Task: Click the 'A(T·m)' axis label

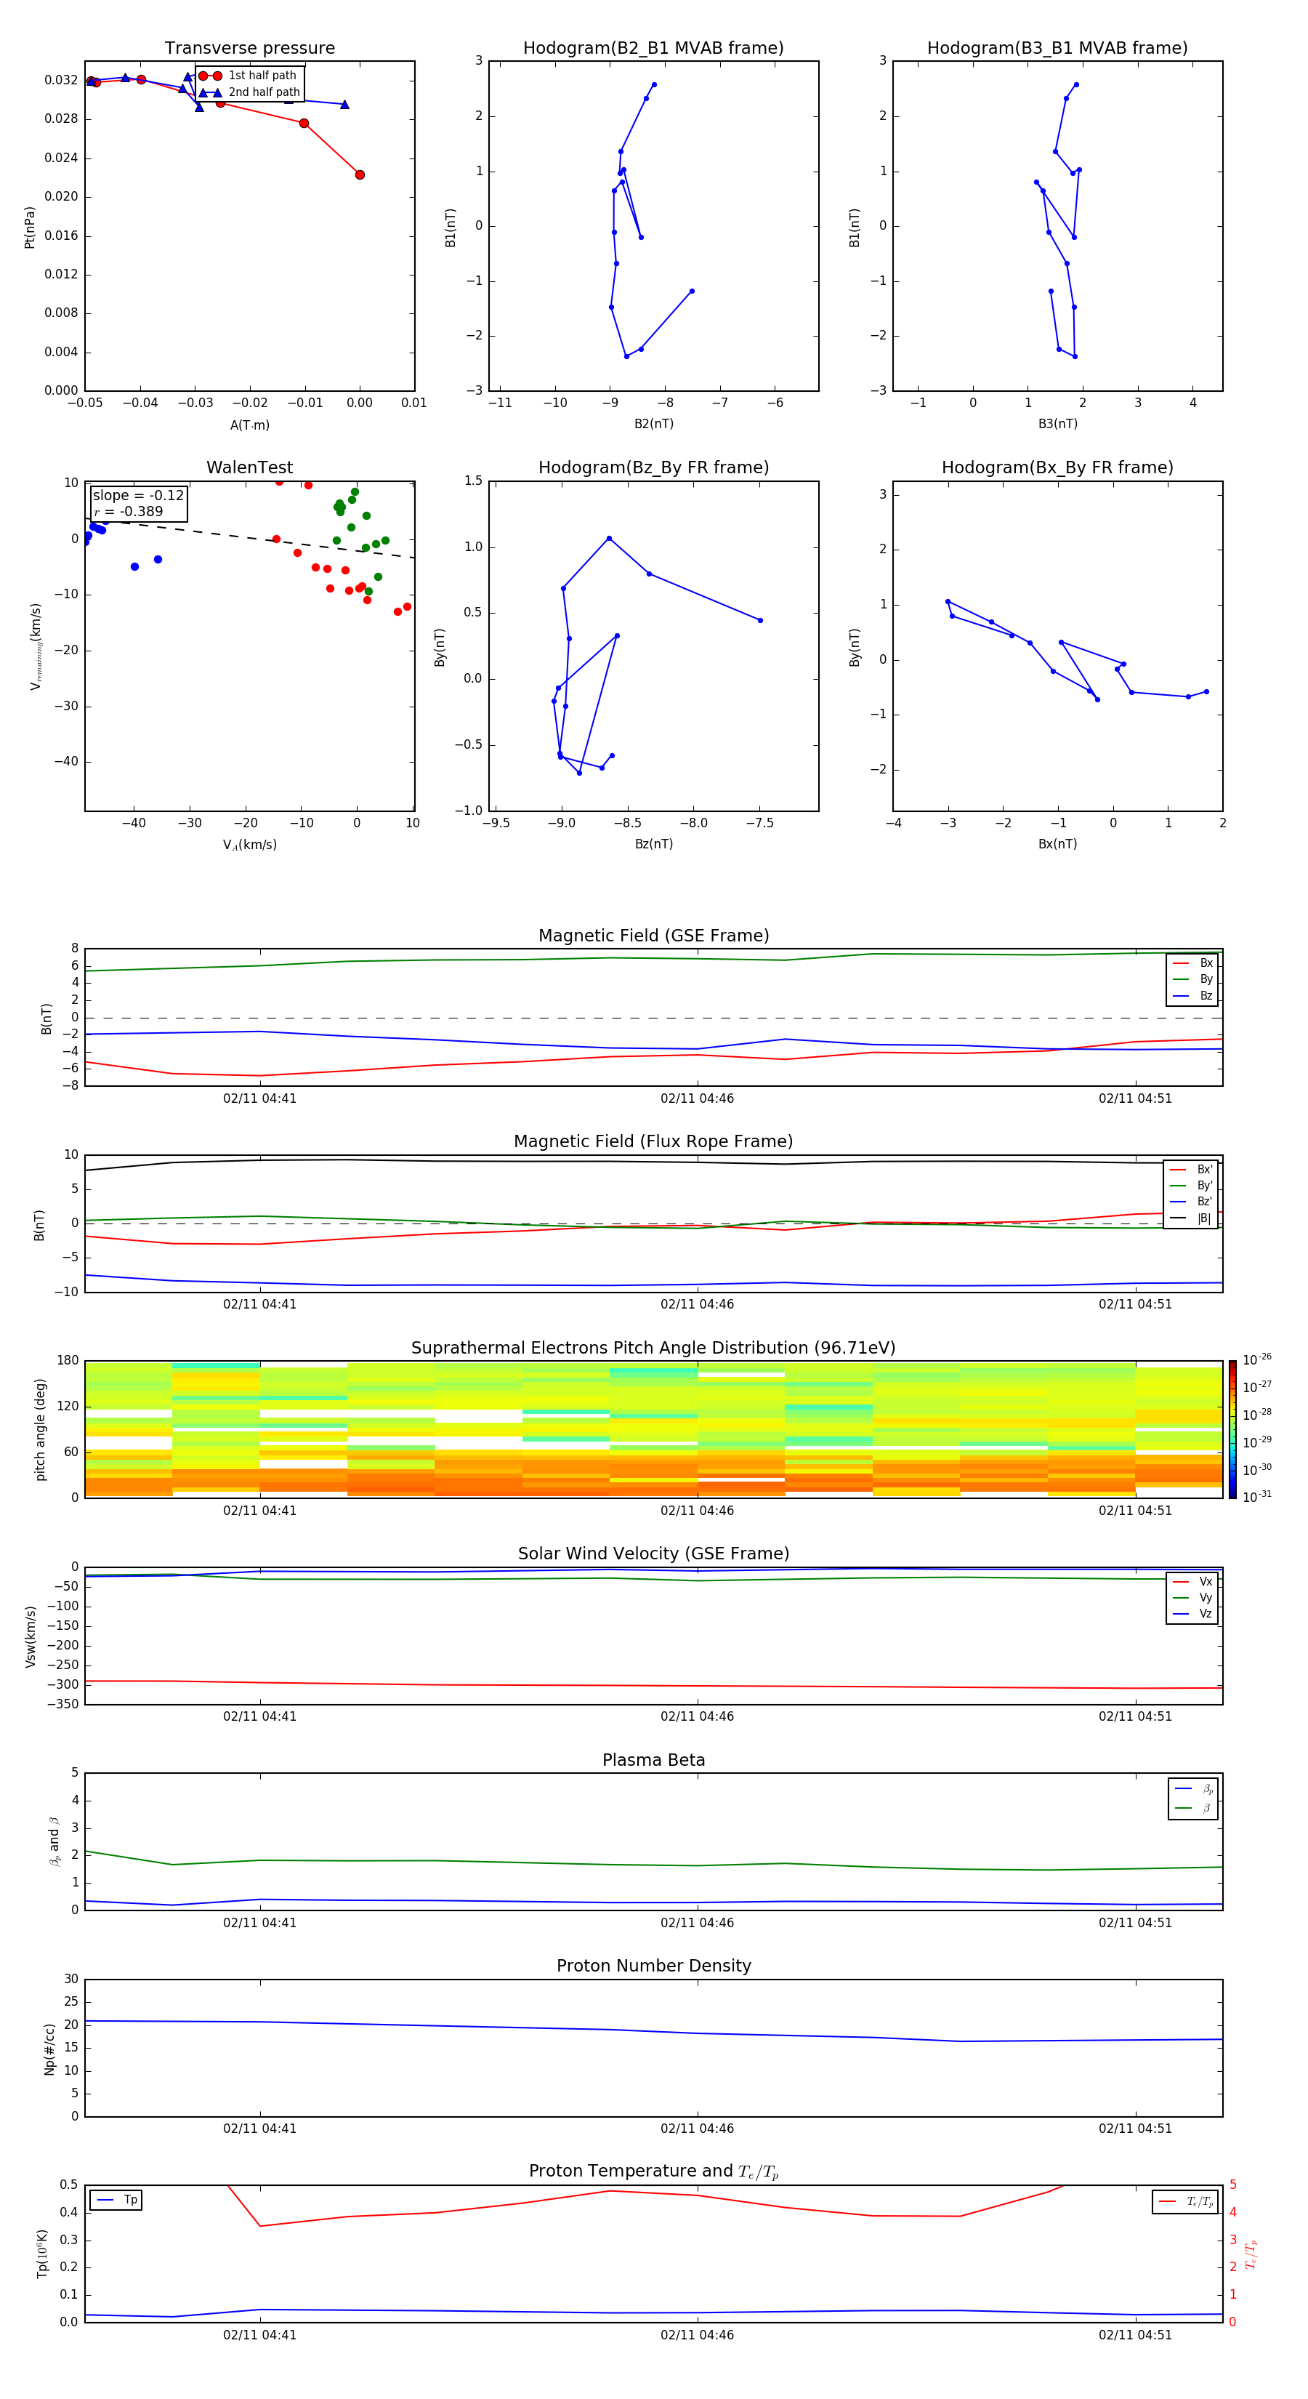Action: [249, 425]
